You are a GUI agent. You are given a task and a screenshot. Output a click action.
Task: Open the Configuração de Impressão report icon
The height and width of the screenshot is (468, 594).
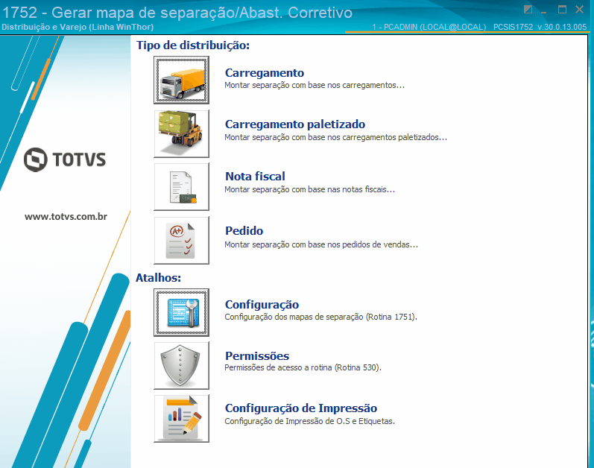(181, 418)
